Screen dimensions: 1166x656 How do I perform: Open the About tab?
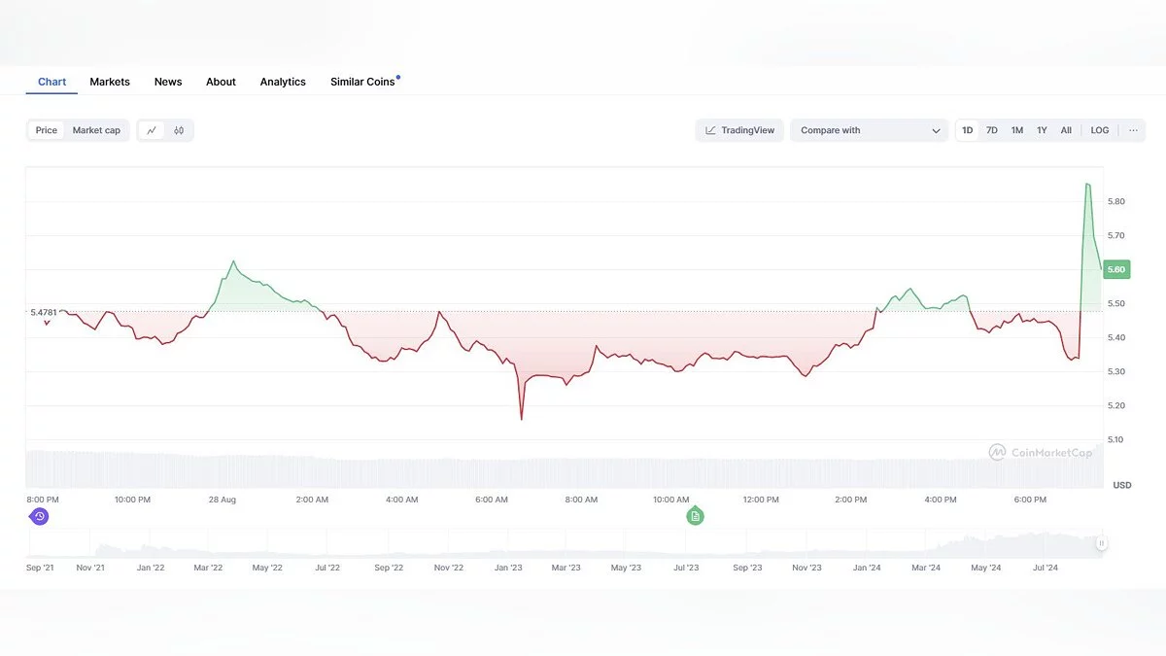click(221, 82)
